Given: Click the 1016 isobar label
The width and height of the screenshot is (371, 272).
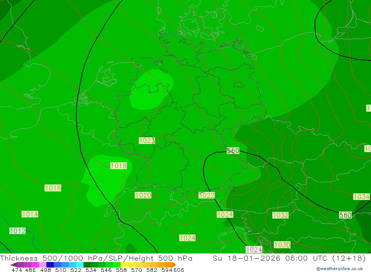Looking at the screenshot, I should pyautogui.click(x=53, y=188).
